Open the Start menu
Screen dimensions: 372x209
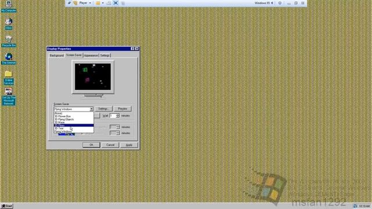(x=7, y=206)
